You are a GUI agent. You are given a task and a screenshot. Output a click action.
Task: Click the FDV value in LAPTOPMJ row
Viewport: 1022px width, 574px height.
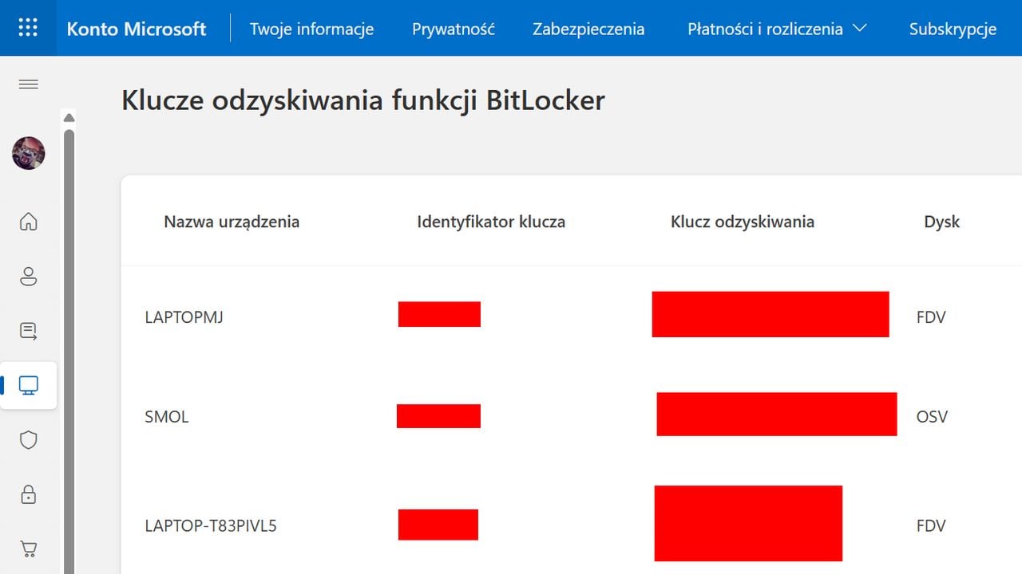931,317
